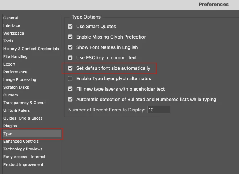
Task: Switch to Transparency & Gamut settings
Action: click(25, 103)
